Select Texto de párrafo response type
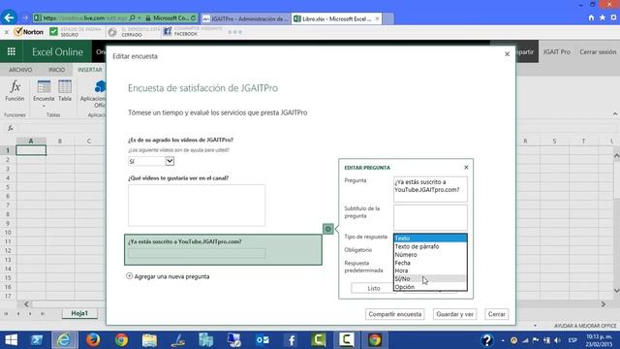This screenshot has width=620, height=349. click(x=430, y=246)
